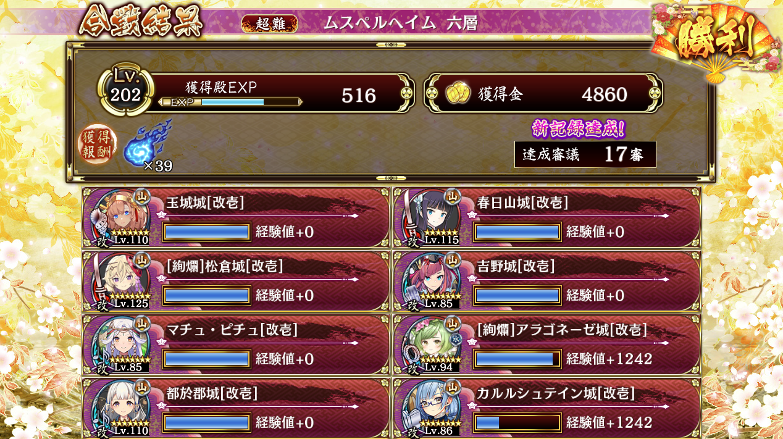Click the mountain badge on 春日山城 portrait

453,196
